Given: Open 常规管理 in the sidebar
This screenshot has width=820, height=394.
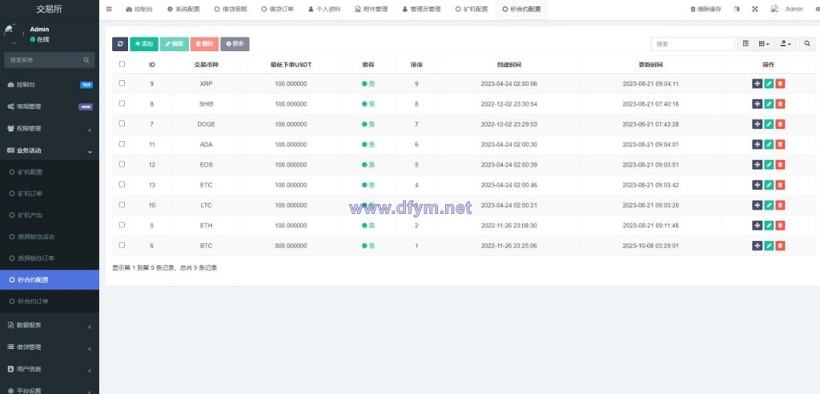Looking at the screenshot, I should [49, 107].
